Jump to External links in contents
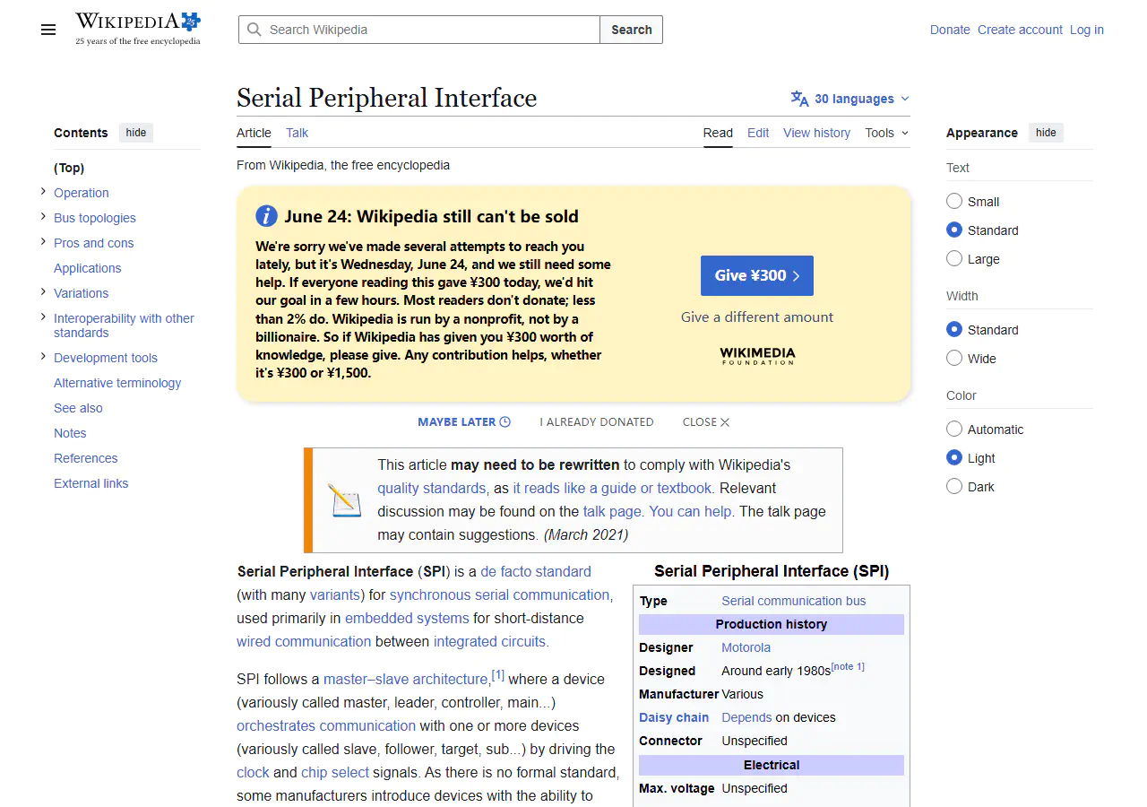The height and width of the screenshot is (807, 1147). click(91, 483)
